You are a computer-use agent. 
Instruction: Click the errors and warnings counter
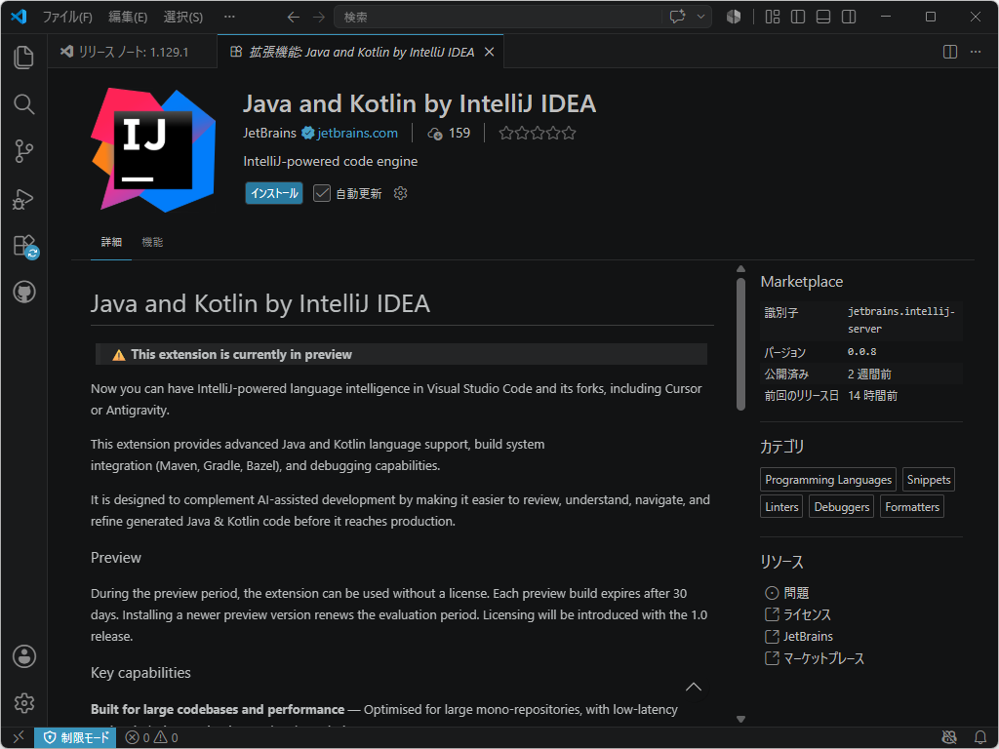[151, 737]
